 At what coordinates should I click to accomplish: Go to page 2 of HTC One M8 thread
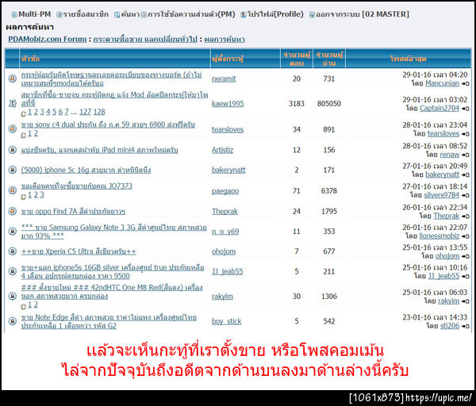pyautogui.click(x=36, y=304)
